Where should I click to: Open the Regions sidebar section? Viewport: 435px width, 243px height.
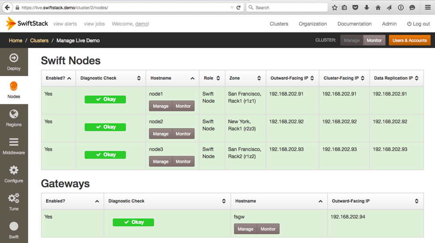click(x=14, y=118)
